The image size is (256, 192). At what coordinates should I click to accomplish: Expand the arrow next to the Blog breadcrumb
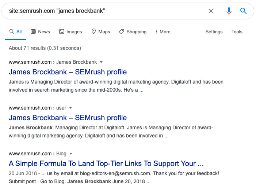71,154
